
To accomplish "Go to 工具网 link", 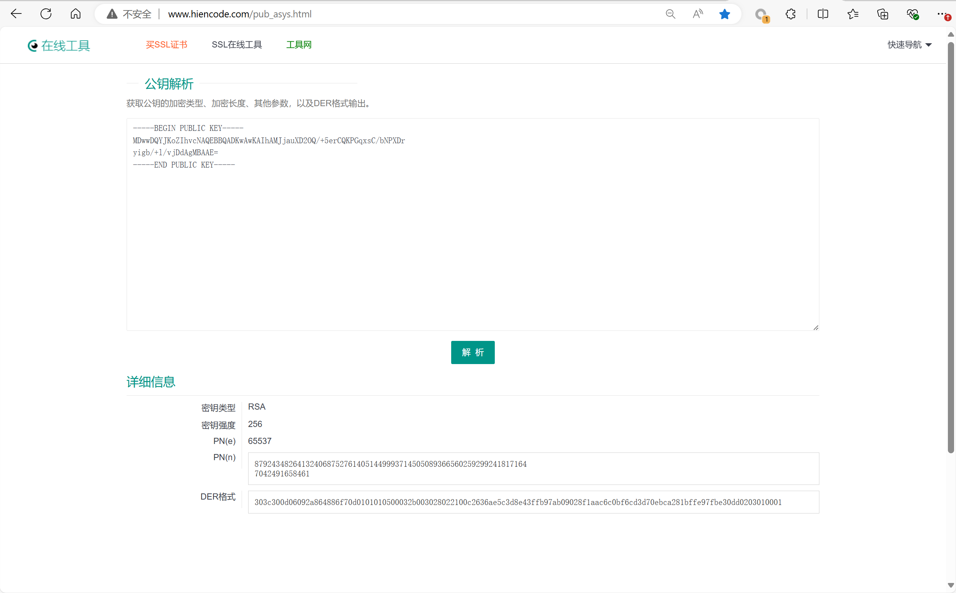I will coord(299,45).
